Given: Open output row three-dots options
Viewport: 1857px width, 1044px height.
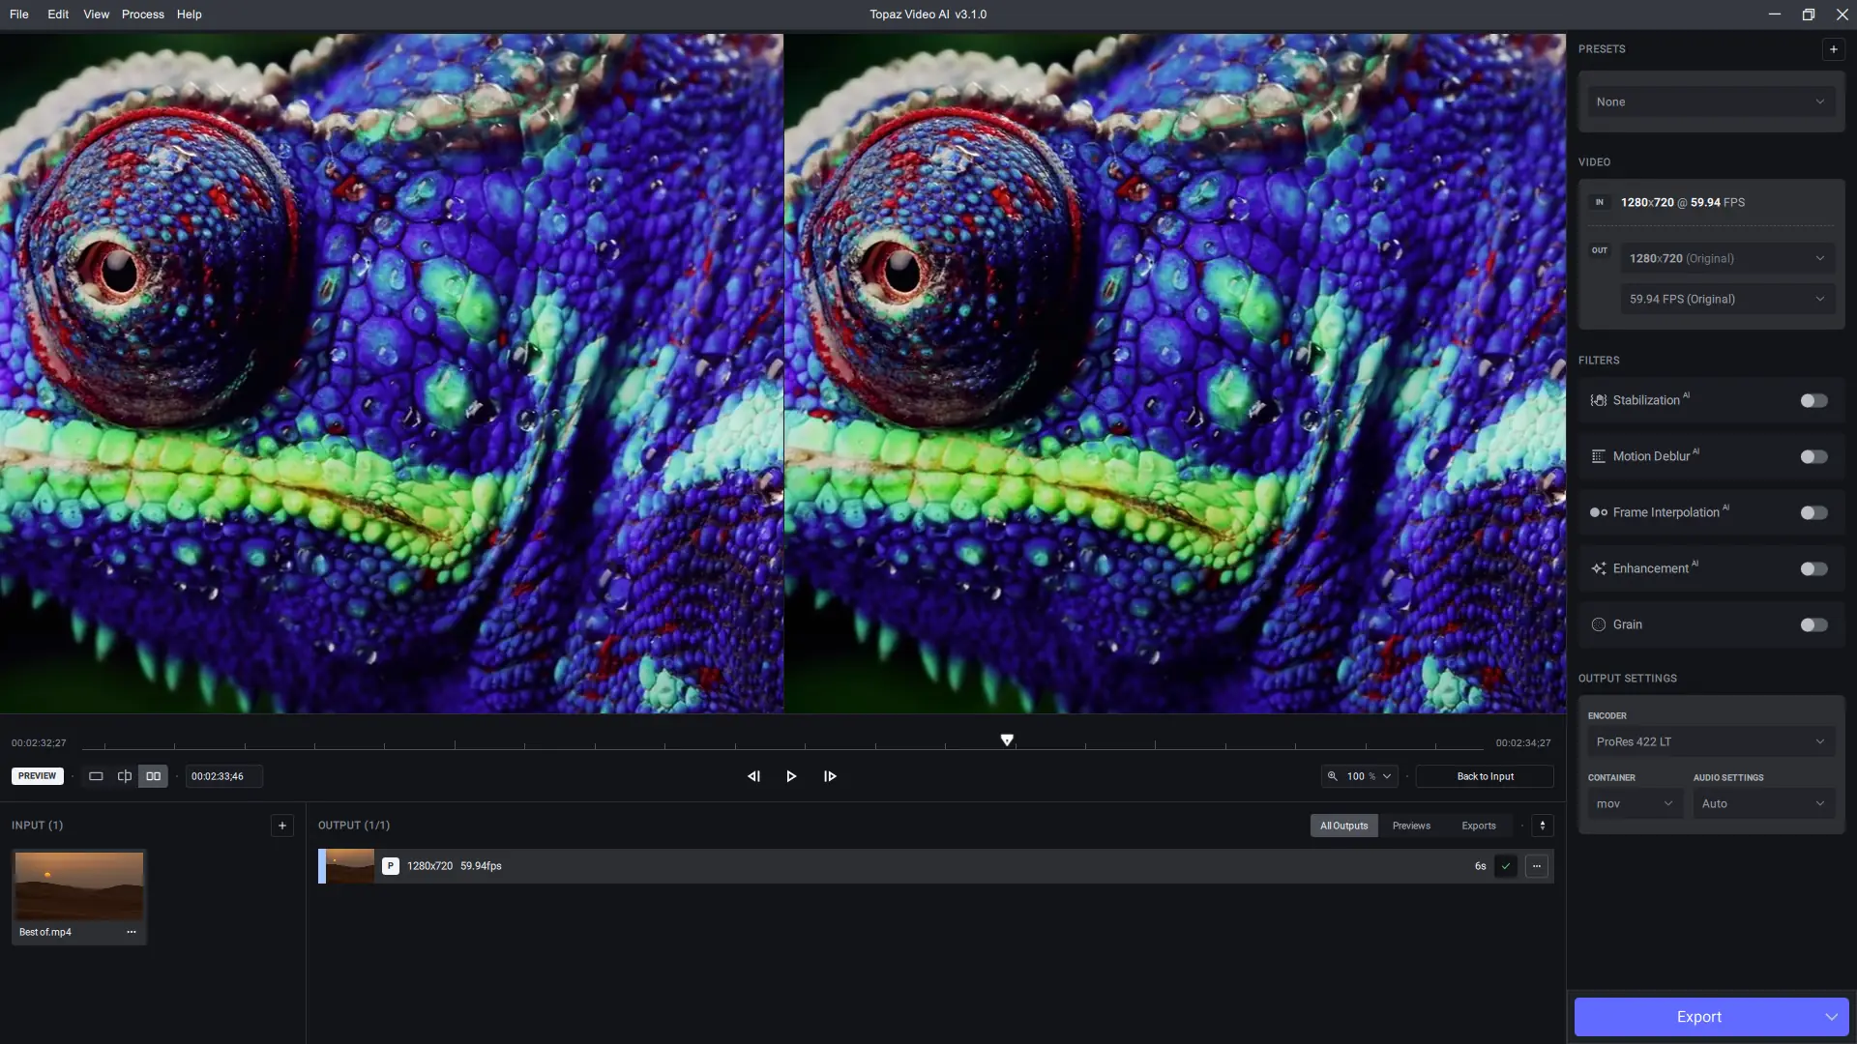Looking at the screenshot, I should (1537, 866).
